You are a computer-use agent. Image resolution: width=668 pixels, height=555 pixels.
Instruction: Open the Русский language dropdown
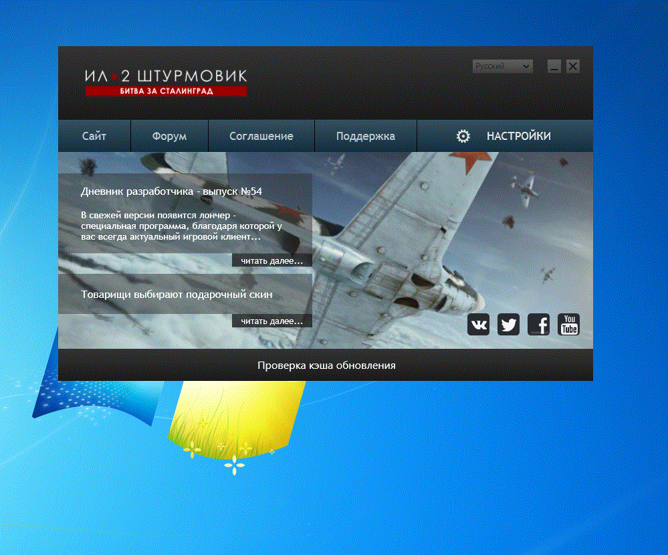tap(503, 66)
